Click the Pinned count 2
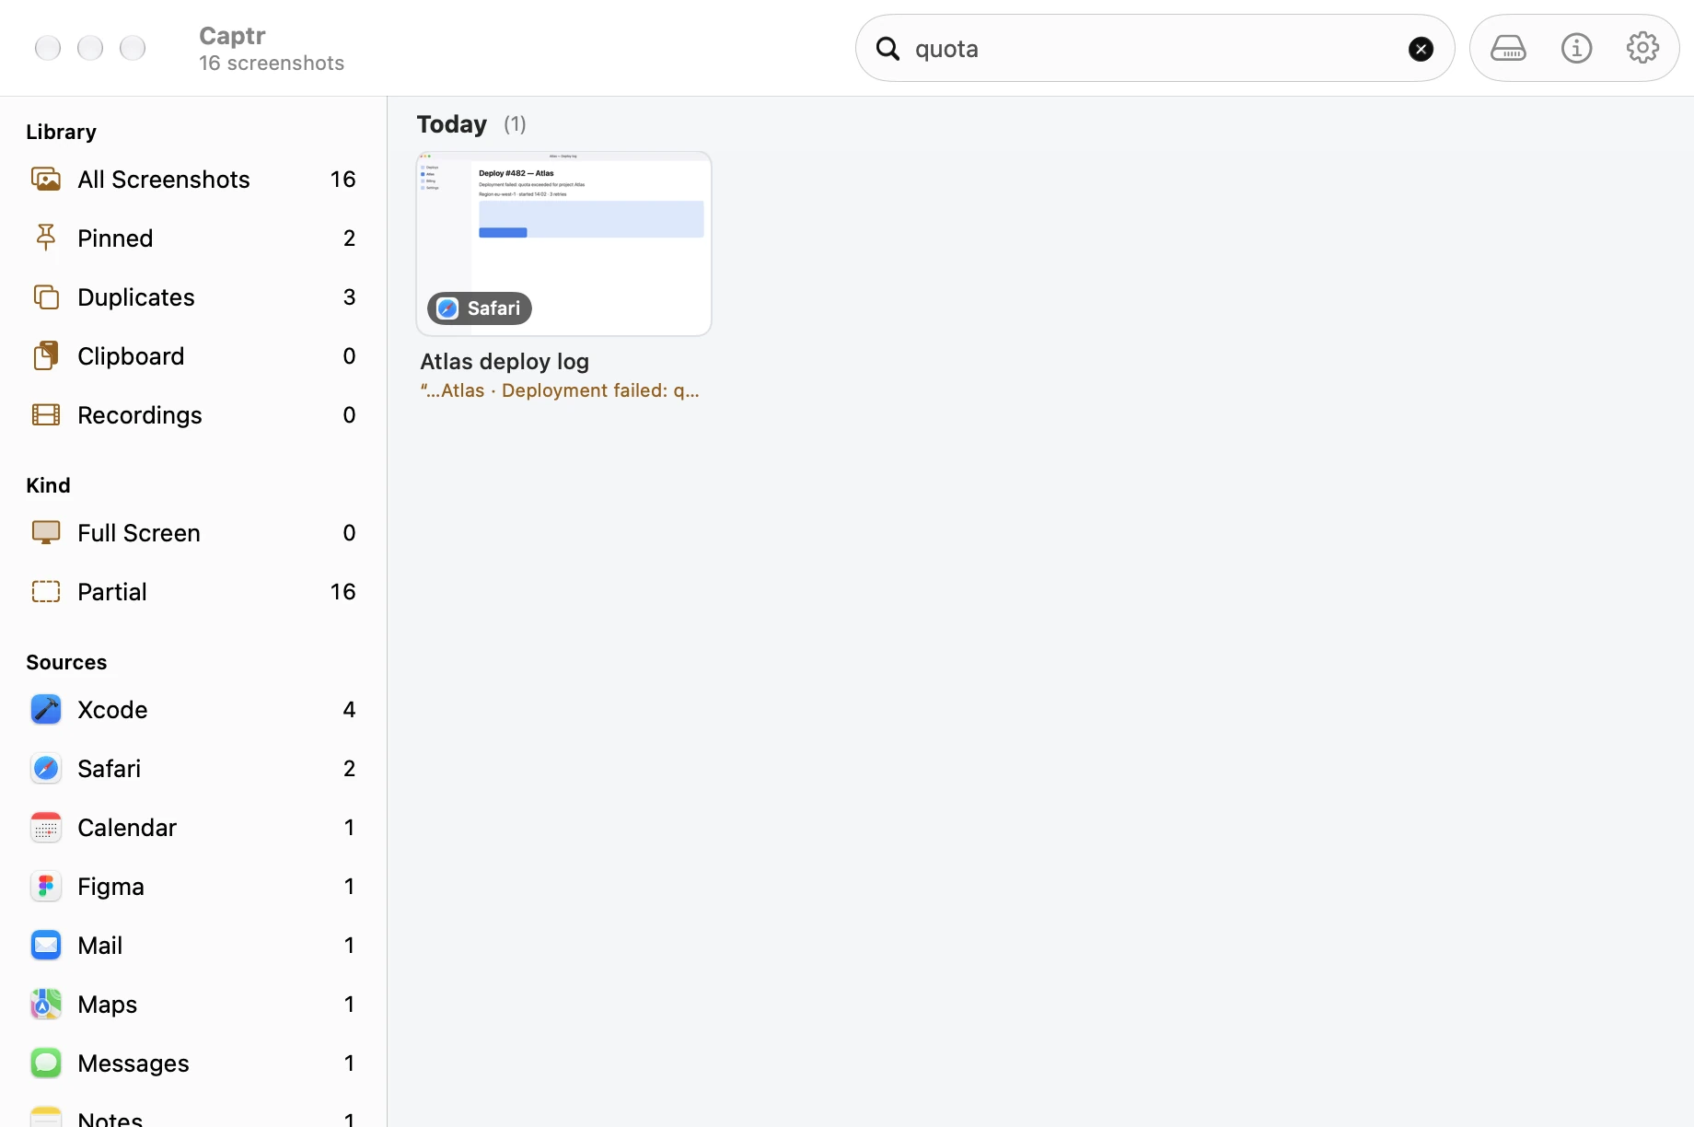This screenshot has width=1694, height=1127. coord(349,238)
